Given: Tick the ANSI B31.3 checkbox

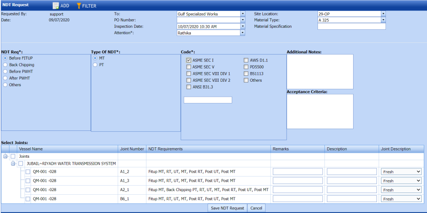Looking at the screenshot, I should [189, 87].
